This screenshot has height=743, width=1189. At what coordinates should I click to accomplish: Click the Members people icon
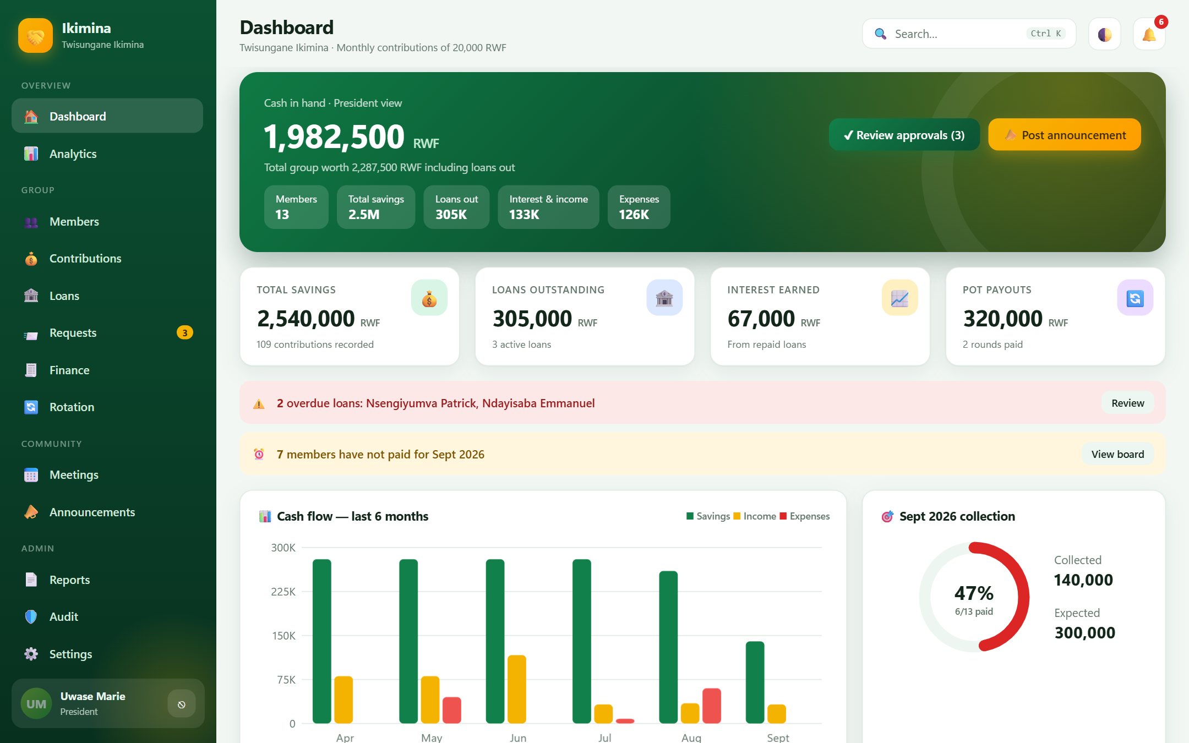[31, 222]
